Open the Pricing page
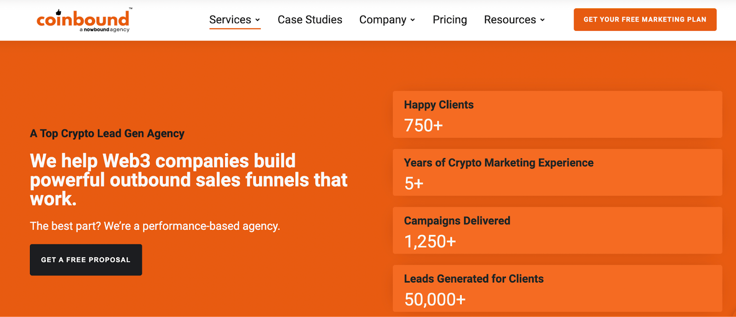The width and height of the screenshot is (736, 317). click(x=449, y=20)
